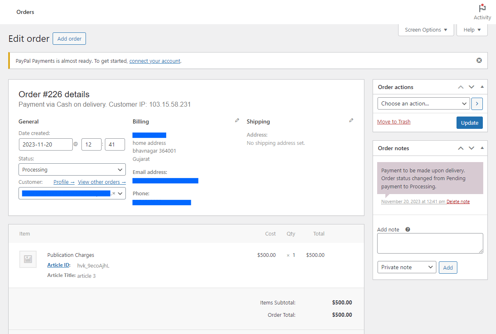The image size is (496, 334).
Task: Dismiss the PayPal Payments notice
Action: coord(479,60)
